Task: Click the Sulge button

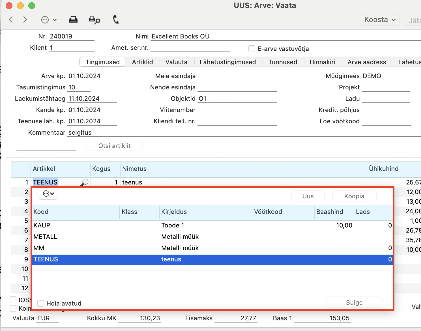Action: [354, 302]
